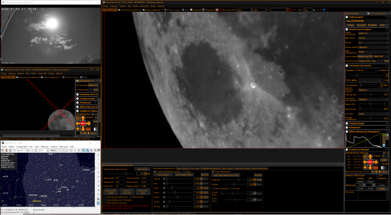Toggle Show unprocessed frames checkbox
Image resolution: width=391 pixels, height=215 pixels.
pos(105,197)
